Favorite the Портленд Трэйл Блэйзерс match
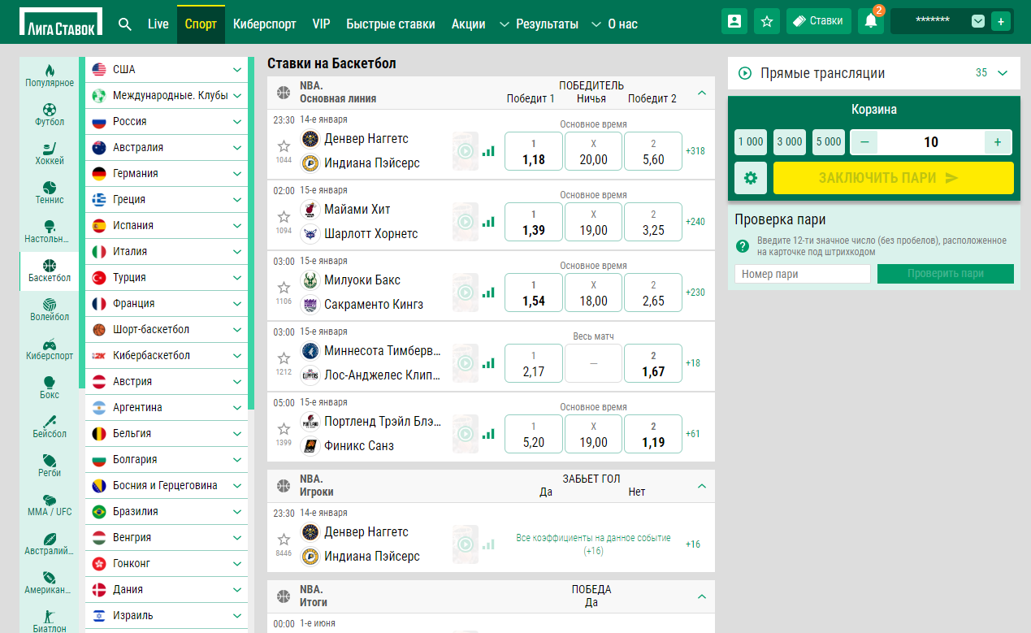 point(284,429)
